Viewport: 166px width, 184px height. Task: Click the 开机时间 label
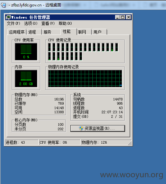coord(81,112)
